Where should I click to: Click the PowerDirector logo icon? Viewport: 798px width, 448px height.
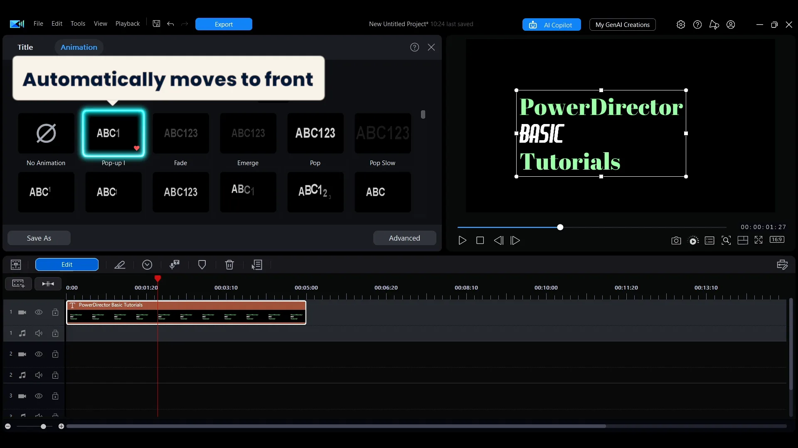(17, 24)
